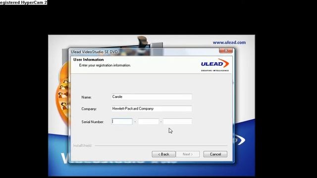The image size is (317, 178).
Task: Click the 'User Information' heading
Action: click(x=89, y=59)
